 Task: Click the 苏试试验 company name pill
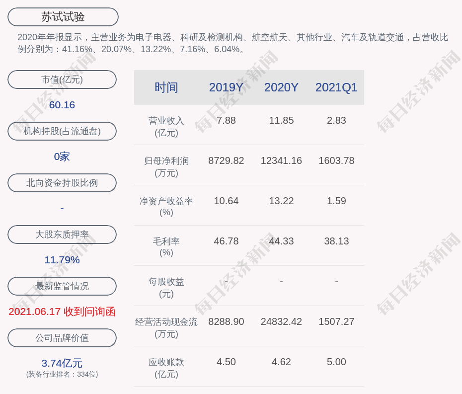coord(63,17)
